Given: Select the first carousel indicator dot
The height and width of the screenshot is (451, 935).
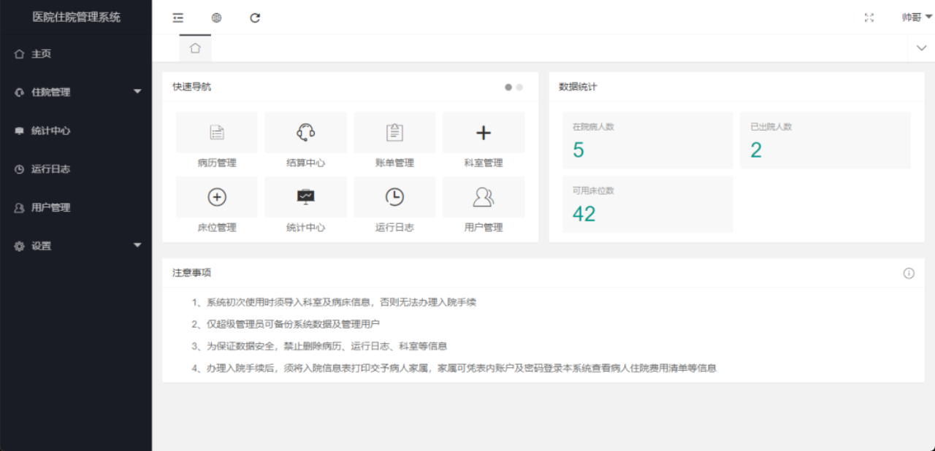Looking at the screenshot, I should click(x=508, y=87).
